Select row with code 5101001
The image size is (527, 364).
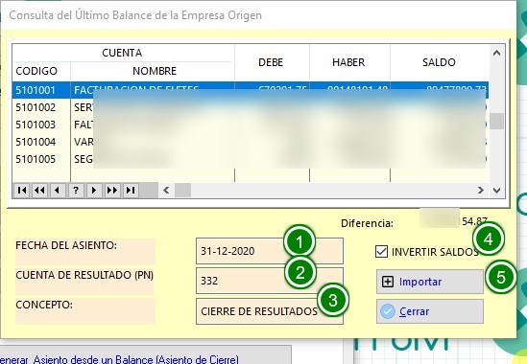pyautogui.click(x=250, y=90)
